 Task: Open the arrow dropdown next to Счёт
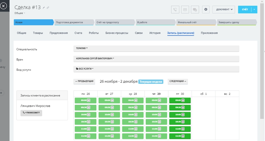click(x=254, y=10)
